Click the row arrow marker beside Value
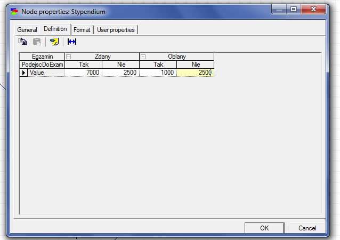The height and width of the screenshot is (240, 340). point(23,73)
